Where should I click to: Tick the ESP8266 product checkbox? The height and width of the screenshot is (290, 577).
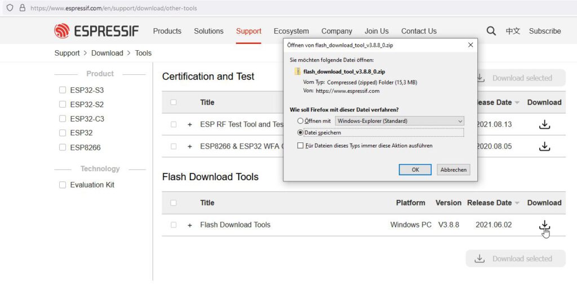63,148
